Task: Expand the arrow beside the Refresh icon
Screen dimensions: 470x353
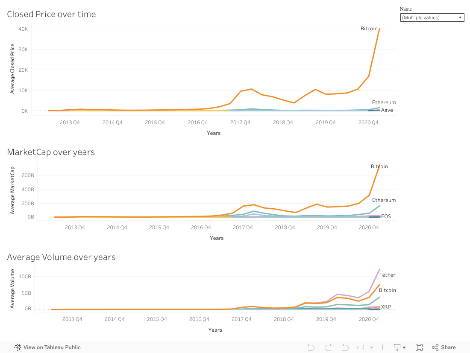Action: pyautogui.click(x=372, y=347)
